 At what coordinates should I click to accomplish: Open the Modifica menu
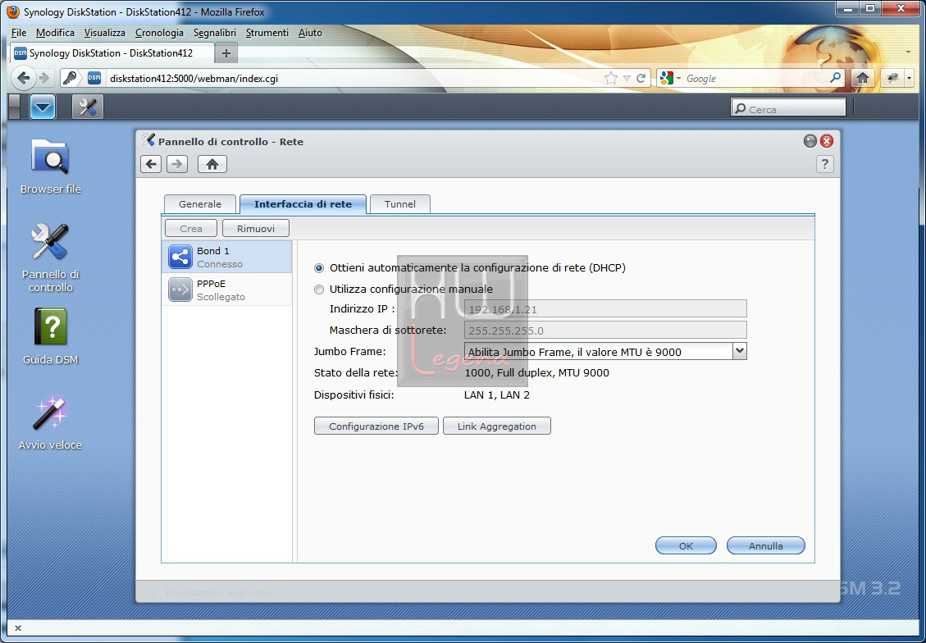(55, 33)
